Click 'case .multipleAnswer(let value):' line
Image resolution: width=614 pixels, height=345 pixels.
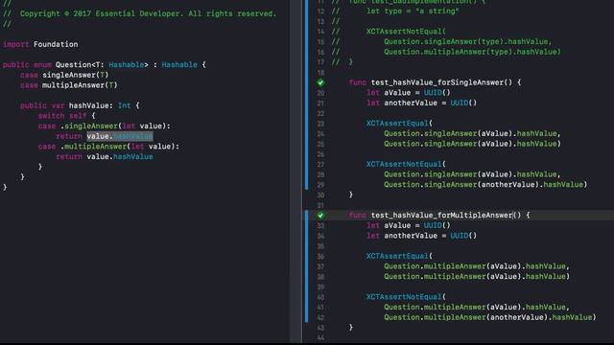tap(108, 147)
